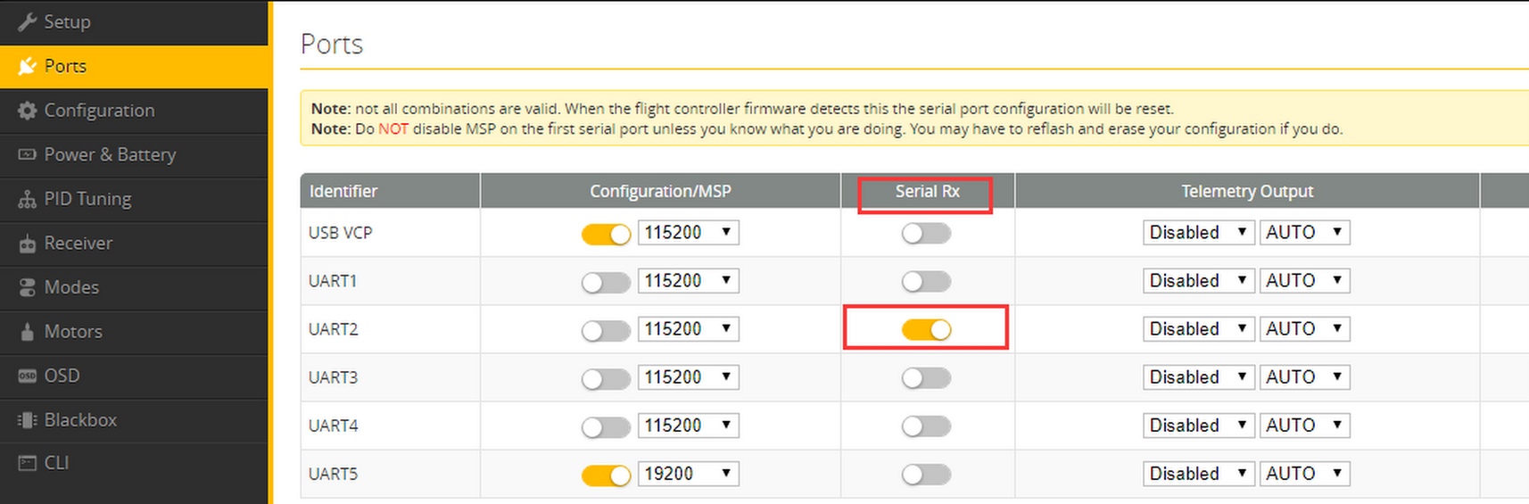
Task: Turn off UART5 MSP toggle
Action: [x=606, y=475]
